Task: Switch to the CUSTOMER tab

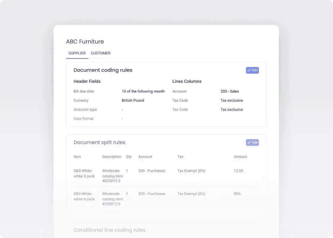Action: (x=100, y=53)
